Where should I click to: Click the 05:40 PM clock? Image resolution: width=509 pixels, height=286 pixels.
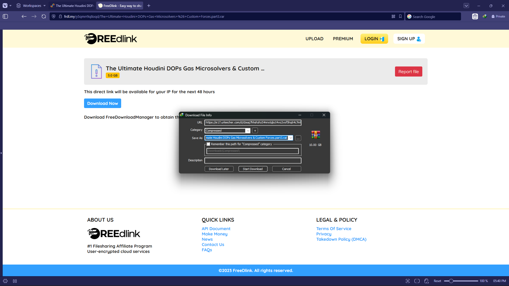click(x=499, y=281)
